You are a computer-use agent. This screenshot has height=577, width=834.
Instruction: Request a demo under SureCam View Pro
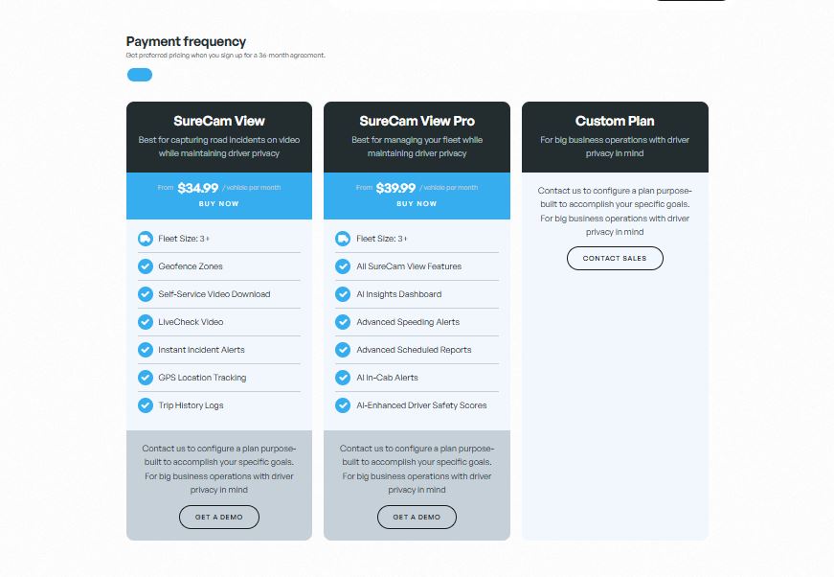coord(417,517)
